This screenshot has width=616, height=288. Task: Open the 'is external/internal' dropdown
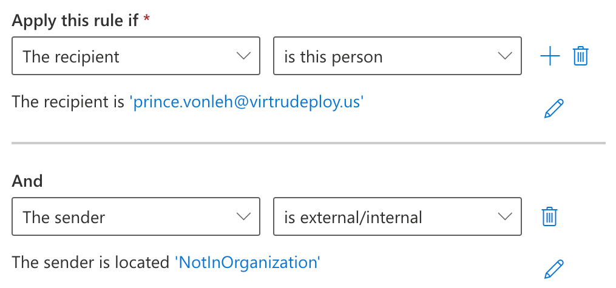point(398,216)
